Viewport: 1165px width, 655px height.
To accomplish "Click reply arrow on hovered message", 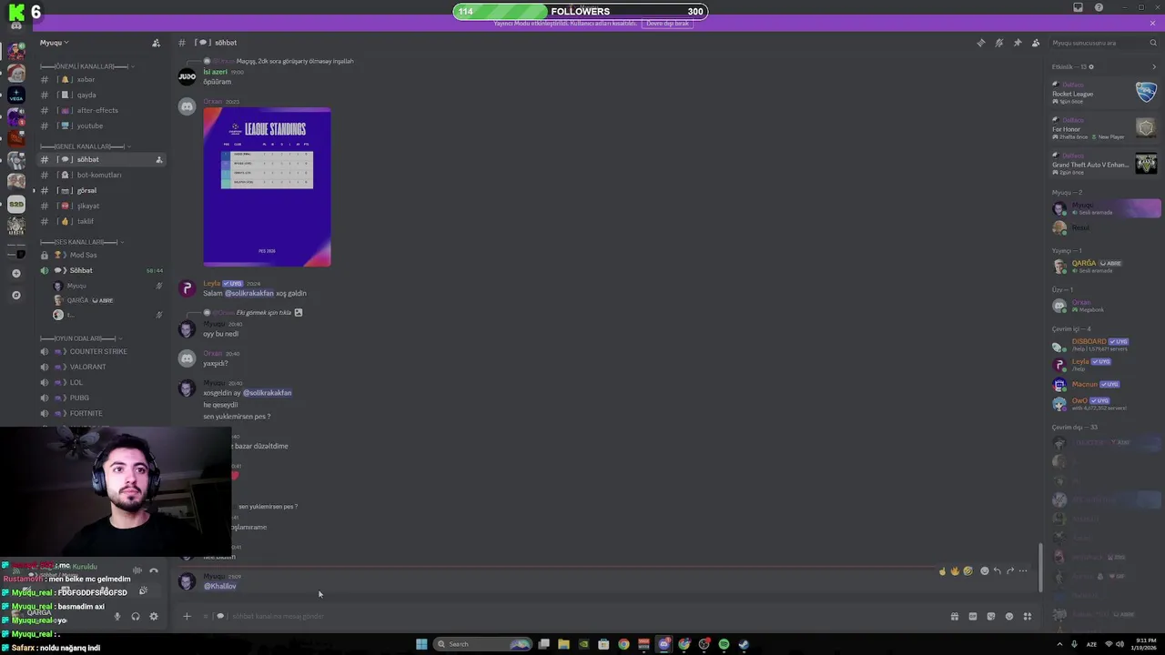I will [997, 571].
